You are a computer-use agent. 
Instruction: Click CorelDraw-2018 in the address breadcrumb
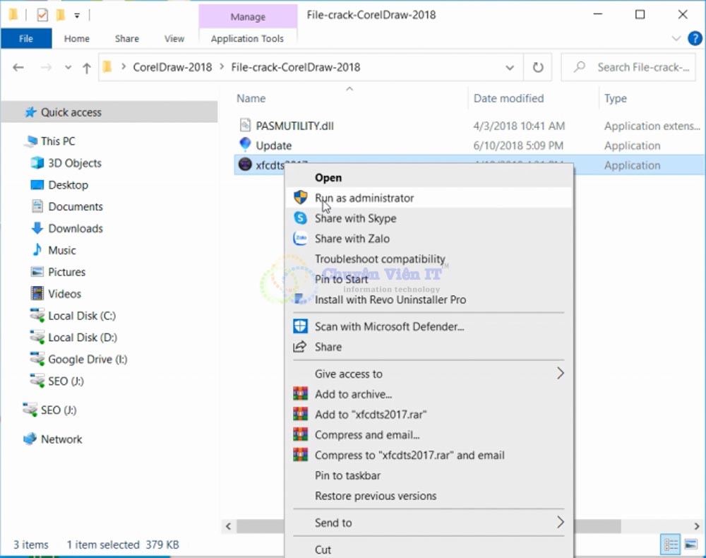(172, 68)
